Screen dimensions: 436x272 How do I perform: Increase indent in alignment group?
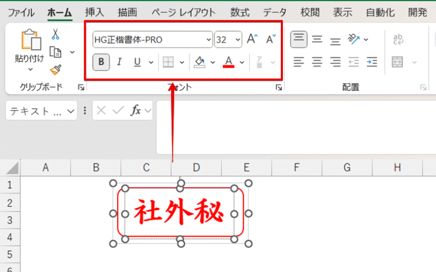tap(372, 62)
